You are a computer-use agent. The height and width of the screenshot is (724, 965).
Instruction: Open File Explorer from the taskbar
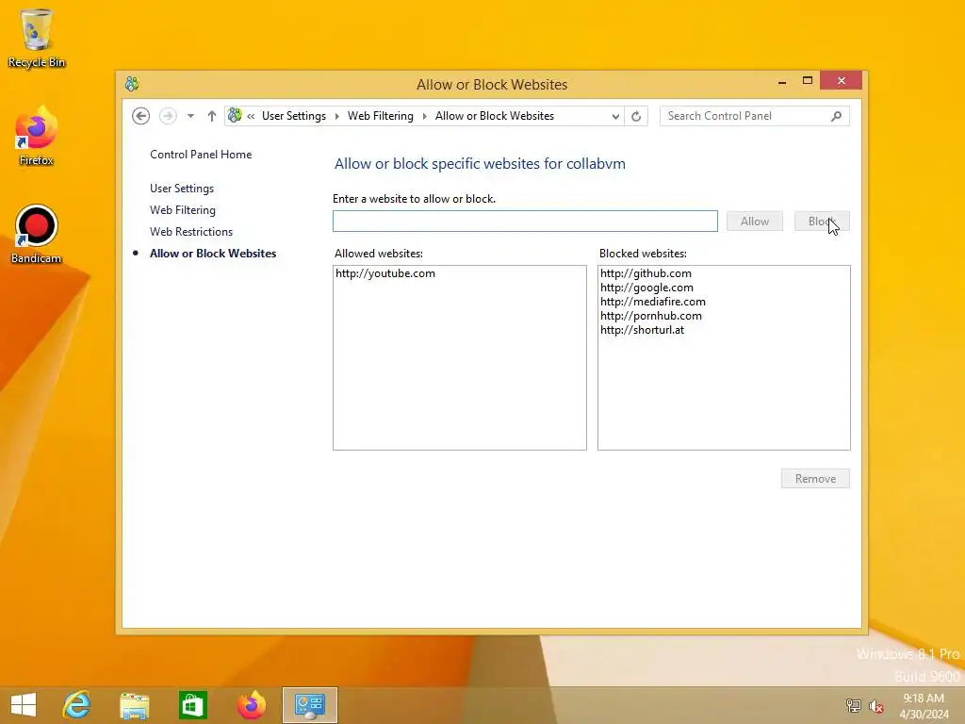point(134,705)
